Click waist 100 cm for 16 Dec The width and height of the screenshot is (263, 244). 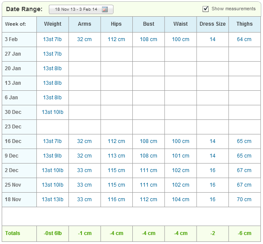pos(181,141)
